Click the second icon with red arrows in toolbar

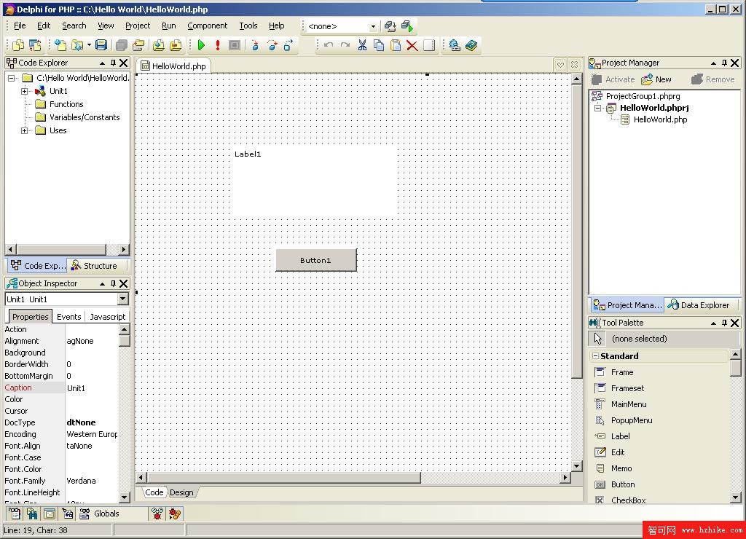click(x=35, y=45)
